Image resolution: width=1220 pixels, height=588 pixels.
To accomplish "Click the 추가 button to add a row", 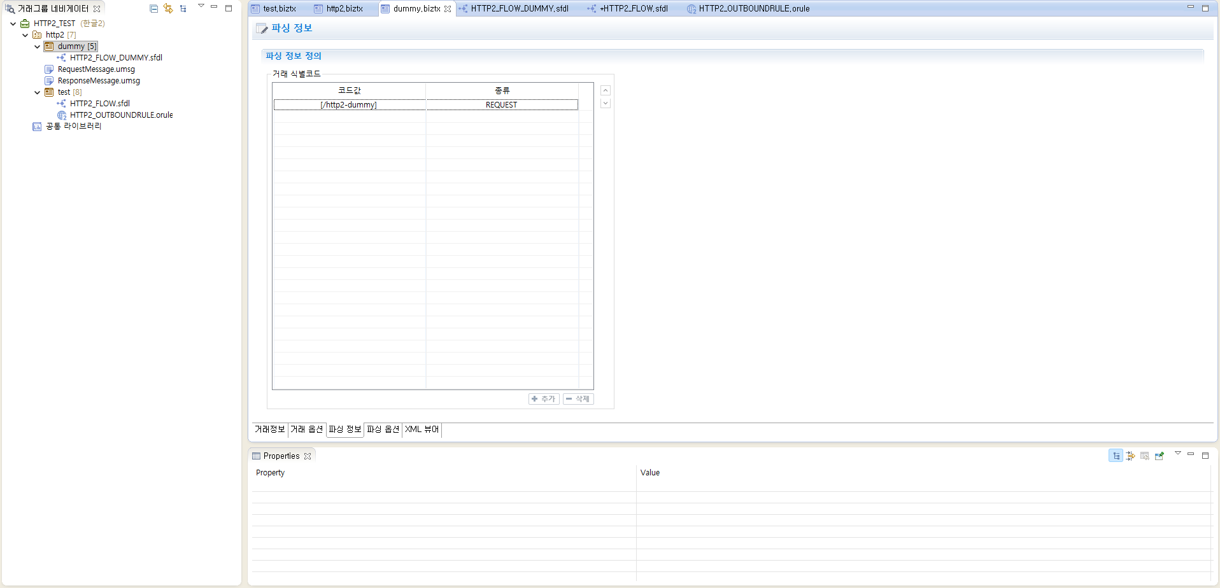I will (x=543, y=398).
